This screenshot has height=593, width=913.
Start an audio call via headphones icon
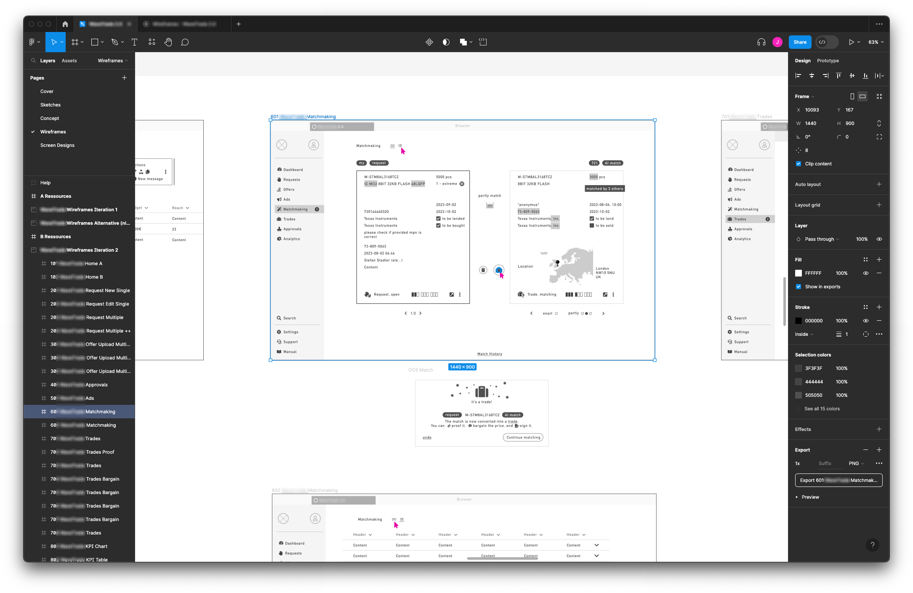click(761, 42)
